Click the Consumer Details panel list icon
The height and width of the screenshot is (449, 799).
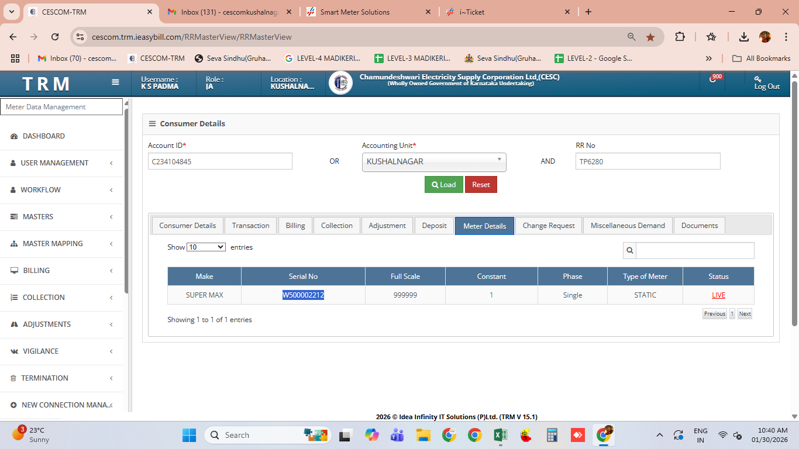(152, 124)
